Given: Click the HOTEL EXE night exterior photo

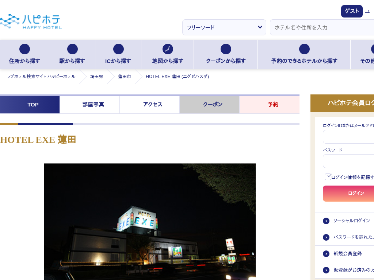Looking at the screenshot, I should (149, 222).
